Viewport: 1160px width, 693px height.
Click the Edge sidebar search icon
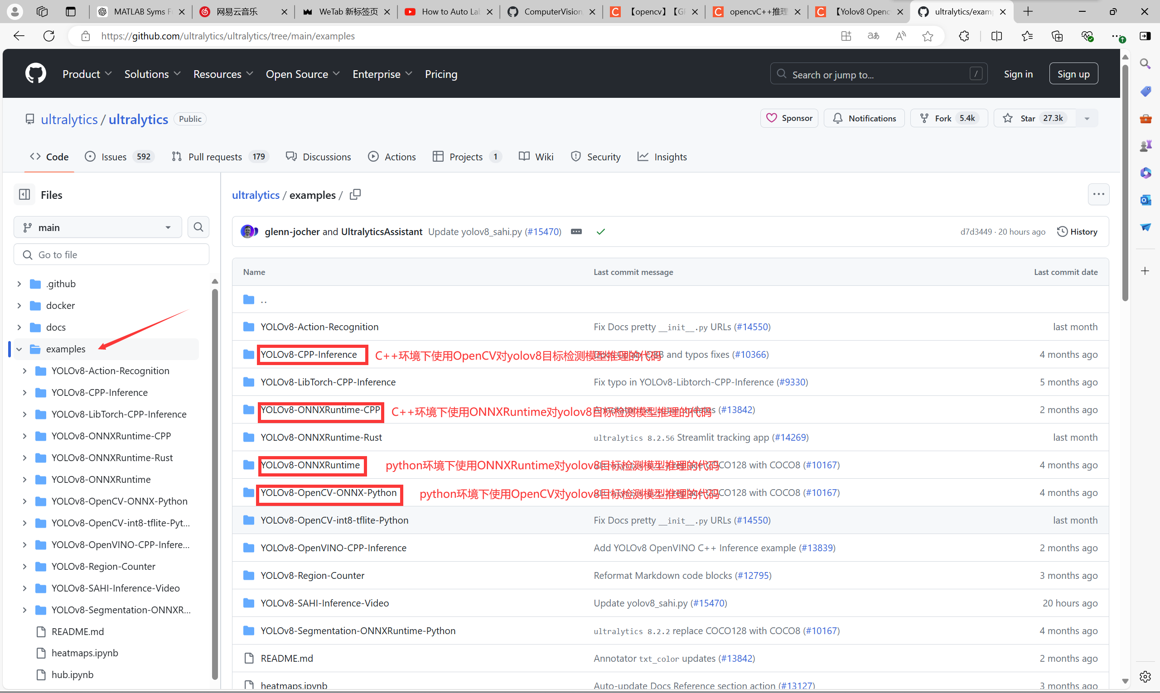coord(1145,63)
